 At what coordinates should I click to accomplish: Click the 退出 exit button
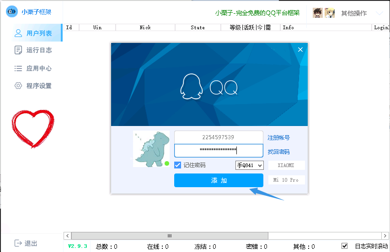(x=26, y=243)
